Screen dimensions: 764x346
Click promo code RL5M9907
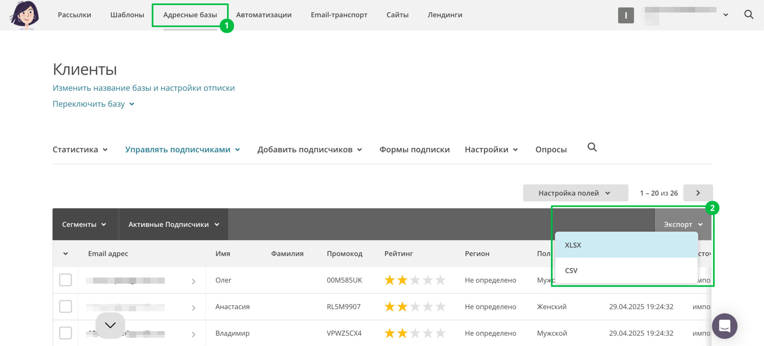pyautogui.click(x=344, y=307)
